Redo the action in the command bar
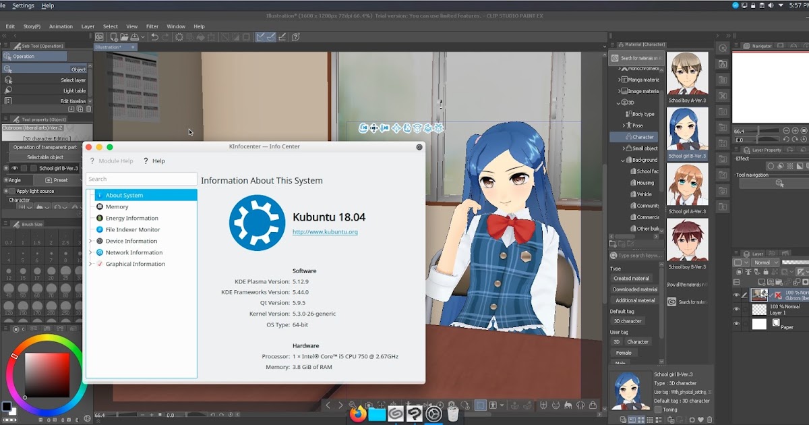 [x=166, y=37]
